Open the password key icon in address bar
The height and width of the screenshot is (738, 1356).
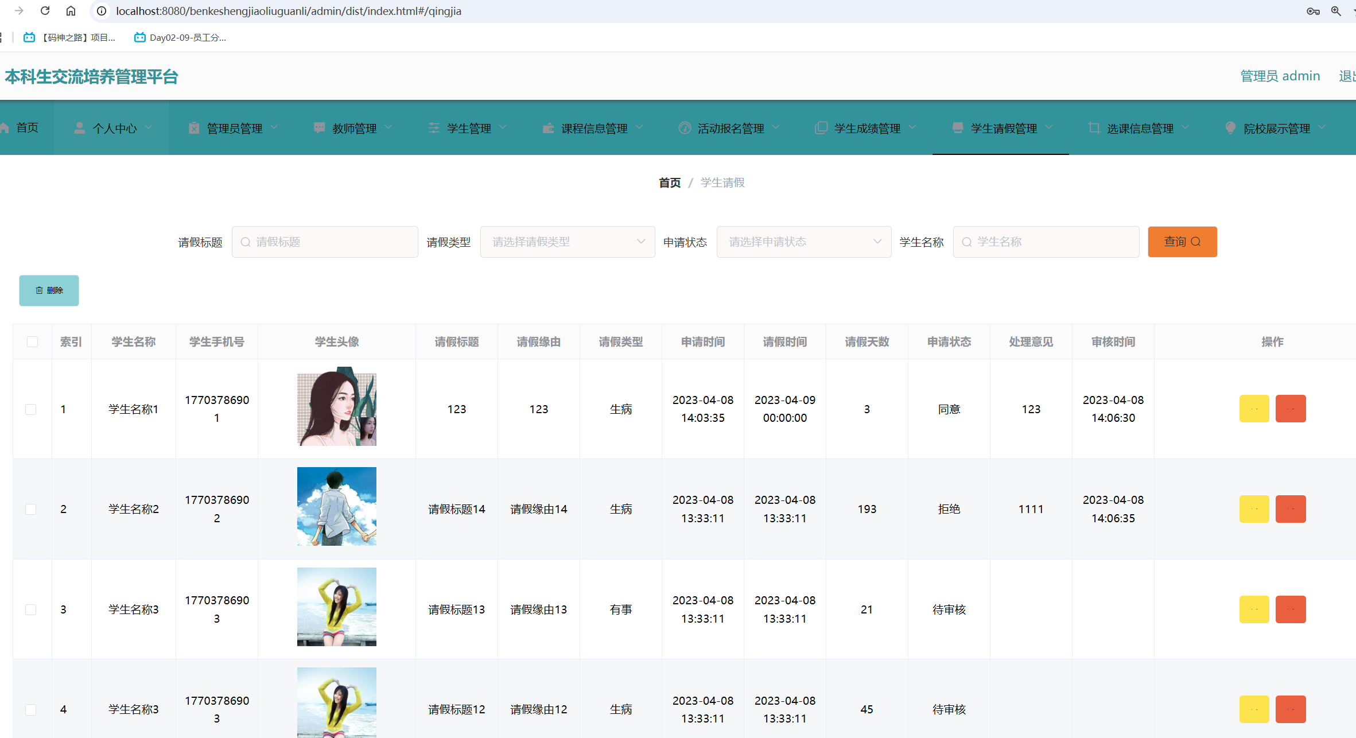click(1313, 11)
